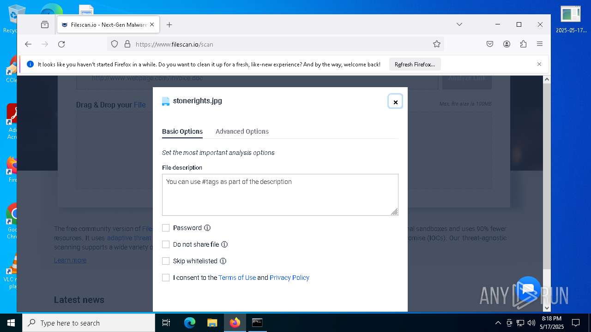Switch to the Advanced Options tab

(242, 131)
